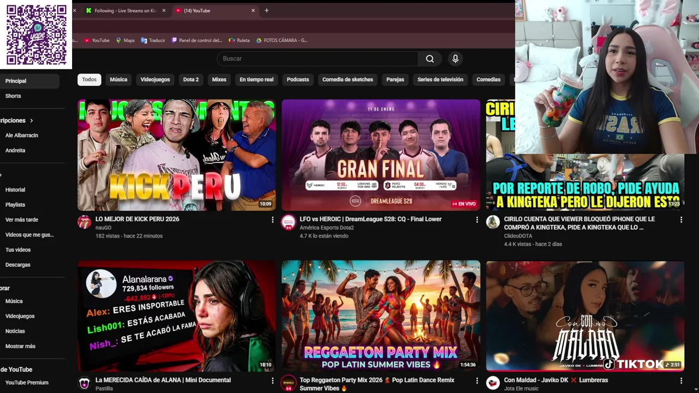Open América Esports Dota2 channel avatar
Image resolution: width=699 pixels, height=393 pixels.
coord(288,222)
